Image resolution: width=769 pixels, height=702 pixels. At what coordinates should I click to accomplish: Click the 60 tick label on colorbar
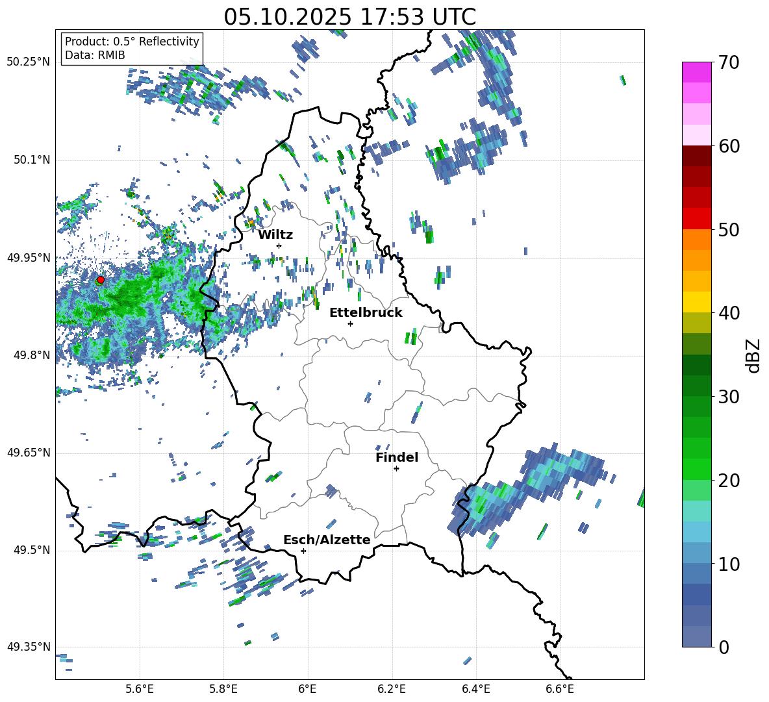pos(729,146)
